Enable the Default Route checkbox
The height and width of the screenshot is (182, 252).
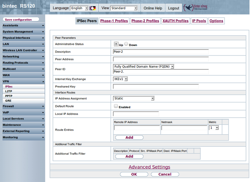[x=116, y=106]
